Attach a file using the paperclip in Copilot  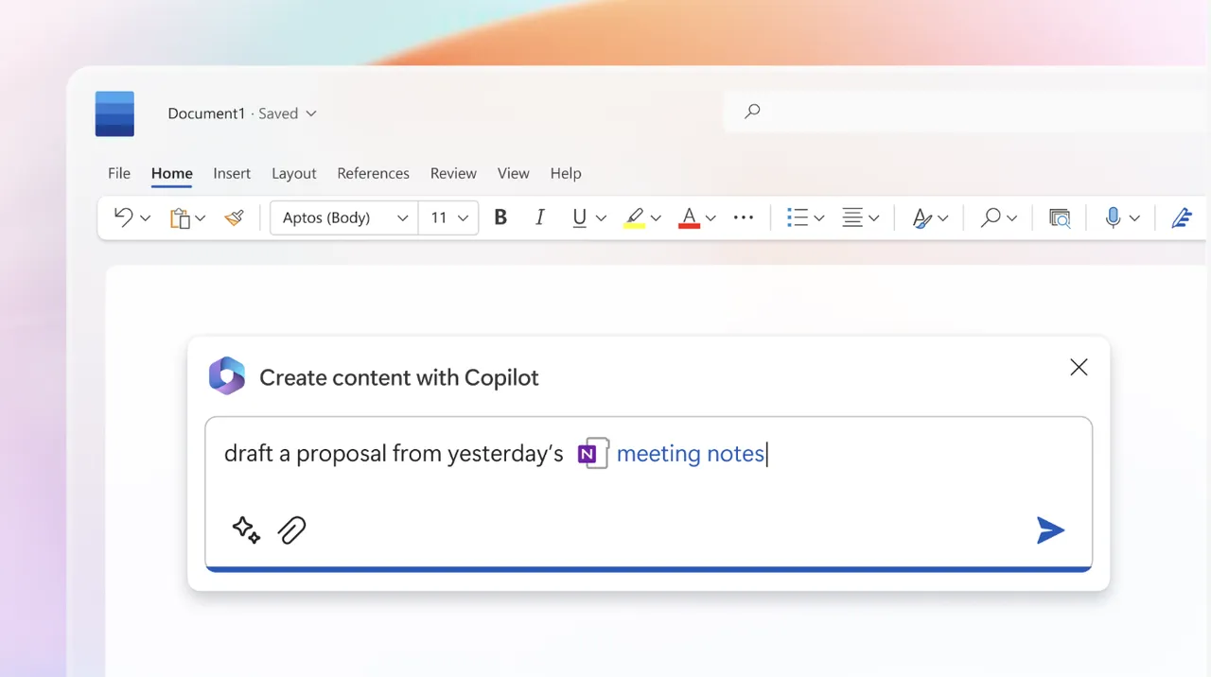click(x=291, y=529)
